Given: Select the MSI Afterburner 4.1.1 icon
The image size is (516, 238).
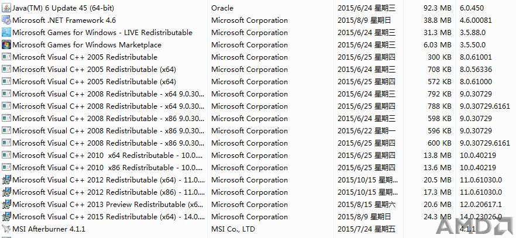Looking at the screenshot, I should [6, 229].
